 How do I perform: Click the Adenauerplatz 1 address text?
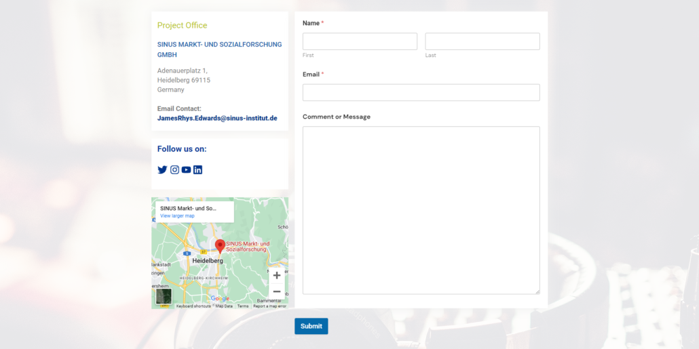click(183, 70)
